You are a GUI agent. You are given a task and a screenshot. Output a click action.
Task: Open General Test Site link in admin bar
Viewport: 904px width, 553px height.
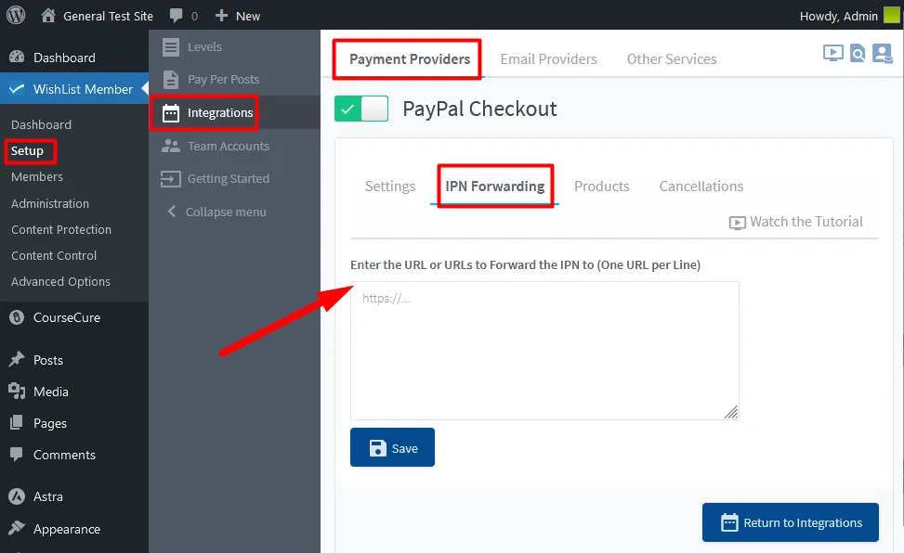point(108,16)
